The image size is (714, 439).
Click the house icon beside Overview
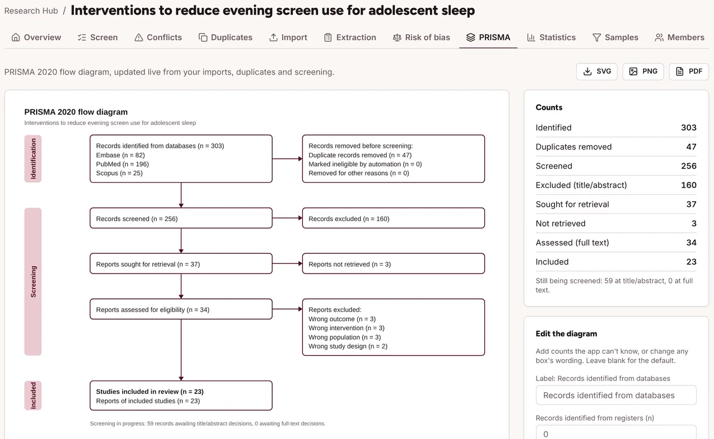[15, 37]
